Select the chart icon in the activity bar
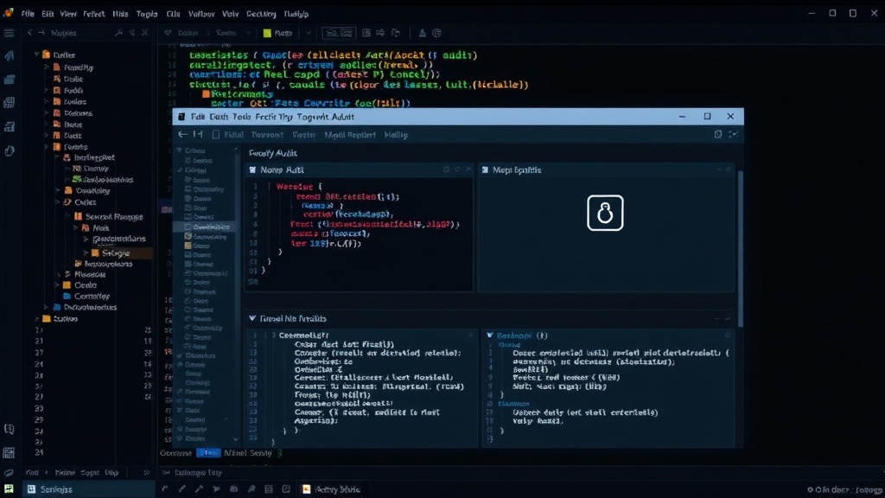This screenshot has width=885, height=498. coord(9,127)
